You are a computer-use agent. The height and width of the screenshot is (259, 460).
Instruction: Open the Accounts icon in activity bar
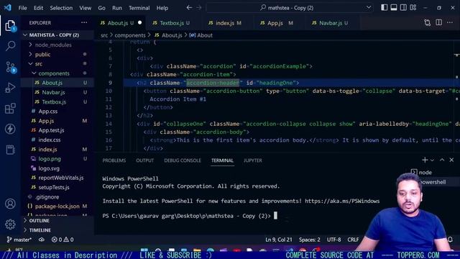(11, 204)
